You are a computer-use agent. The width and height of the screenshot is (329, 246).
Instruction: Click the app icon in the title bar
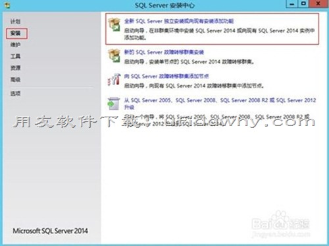click(7, 5)
